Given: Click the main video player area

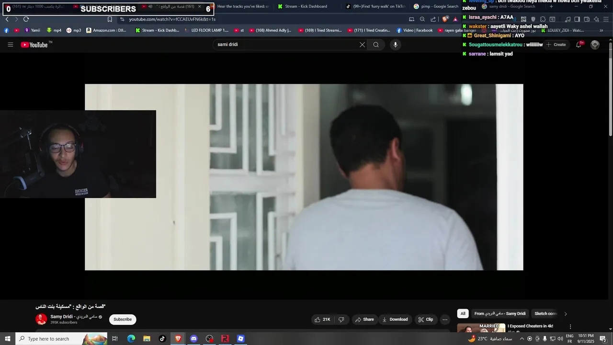Looking at the screenshot, I should 304,177.
